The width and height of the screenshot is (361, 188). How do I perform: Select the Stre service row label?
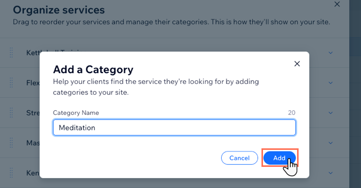point(33,113)
